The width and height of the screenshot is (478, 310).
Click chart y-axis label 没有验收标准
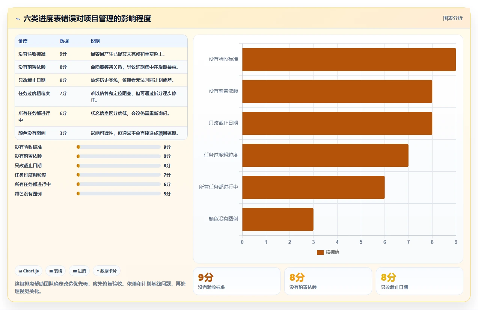(223, 59)
